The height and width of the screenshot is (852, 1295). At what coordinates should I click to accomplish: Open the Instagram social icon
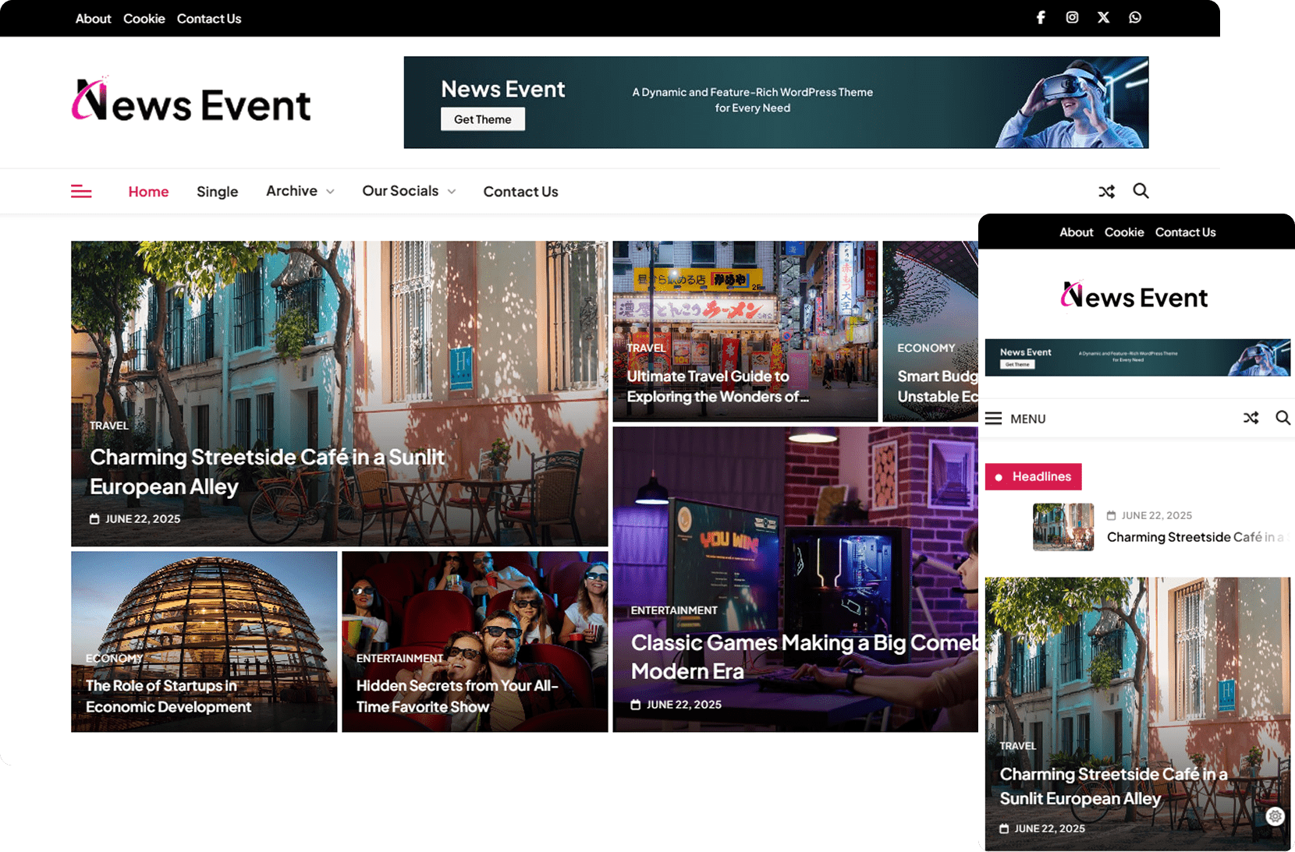point(1072,18)
